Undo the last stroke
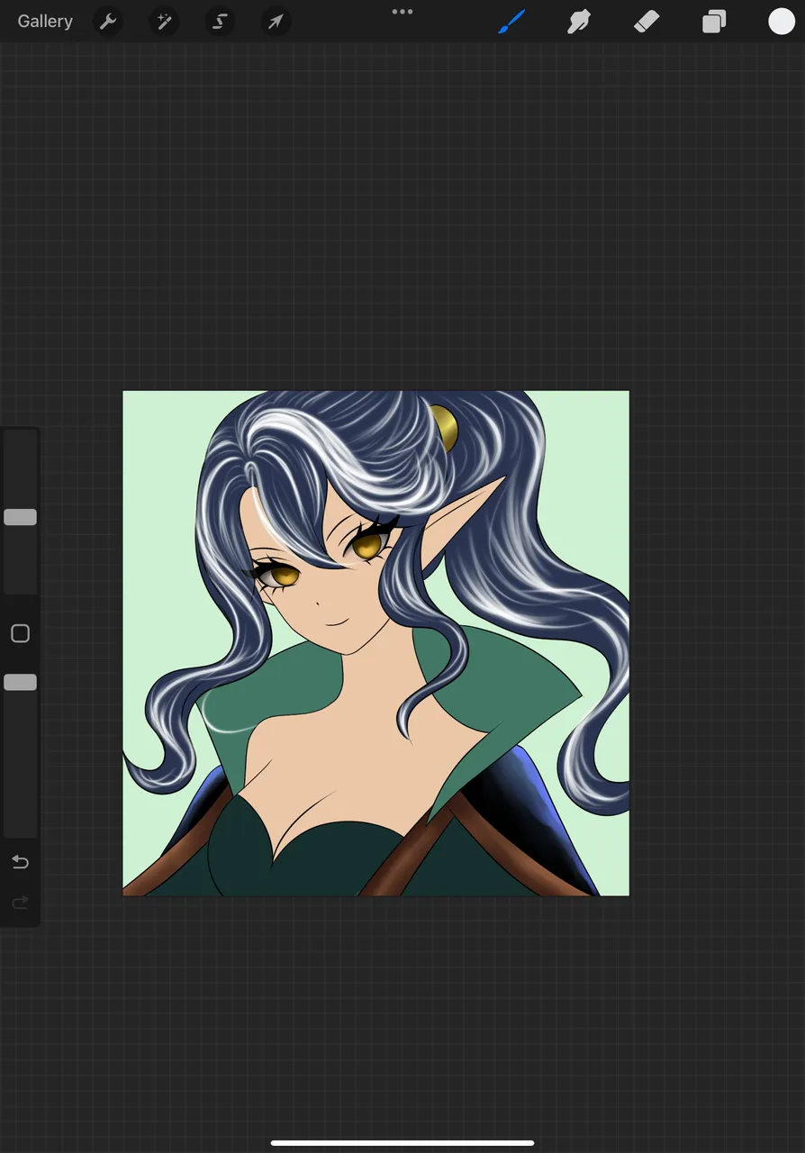This screenshot has width=805, height=1153. (x=20, y=862)
